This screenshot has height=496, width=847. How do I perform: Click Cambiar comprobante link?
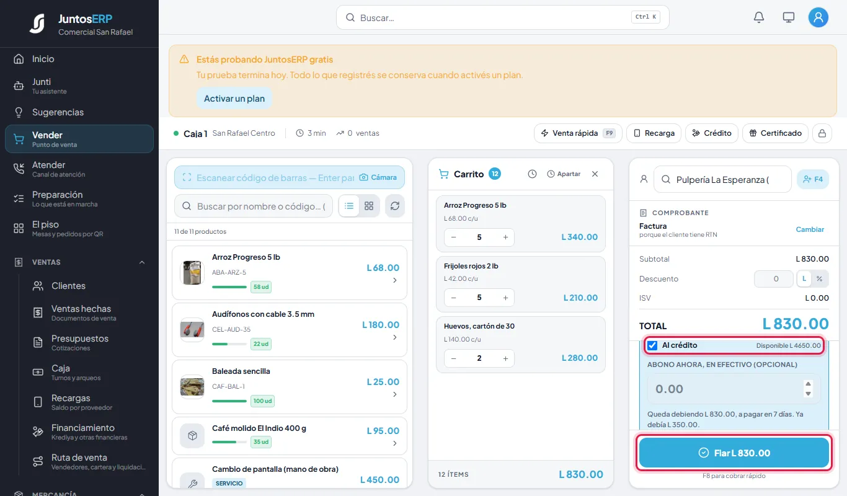(810, 229)
